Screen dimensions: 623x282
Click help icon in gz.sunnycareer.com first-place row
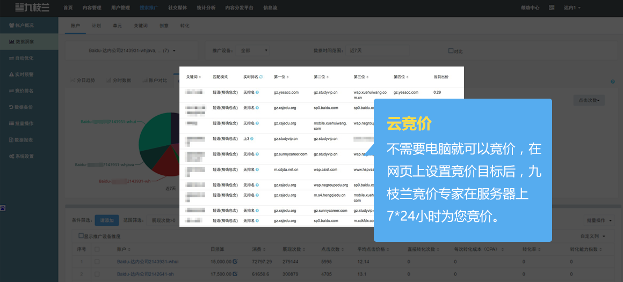(x=257, y=154)
